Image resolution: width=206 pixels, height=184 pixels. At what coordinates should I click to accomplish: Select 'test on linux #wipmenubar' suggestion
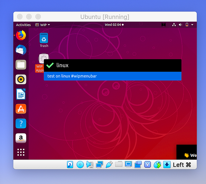[x=113, y=76]
